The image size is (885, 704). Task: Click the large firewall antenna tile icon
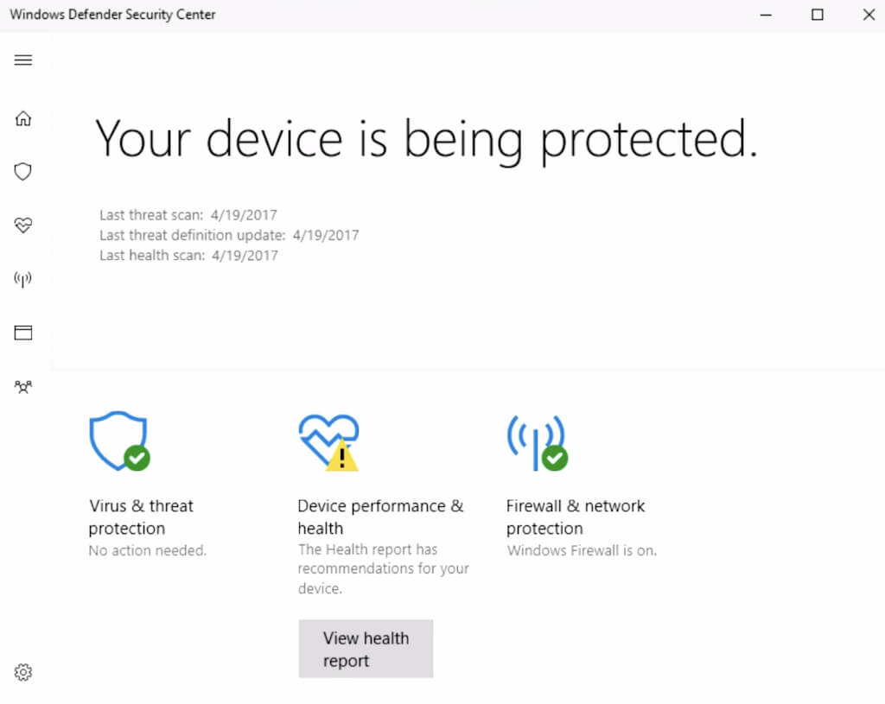537,441
